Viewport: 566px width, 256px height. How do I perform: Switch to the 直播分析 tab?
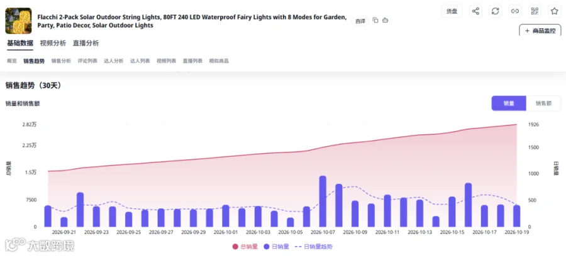coord(86,43)
